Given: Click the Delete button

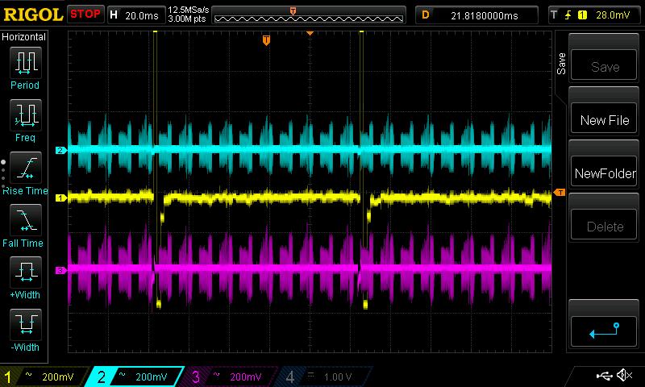Looking at the screenshot, I should [604, 225].
